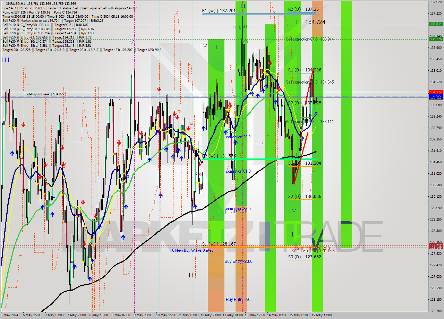Click the Target1 label near chart top

240,27
